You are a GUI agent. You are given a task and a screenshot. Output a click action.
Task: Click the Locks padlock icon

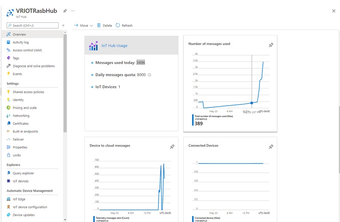point(8,155)
